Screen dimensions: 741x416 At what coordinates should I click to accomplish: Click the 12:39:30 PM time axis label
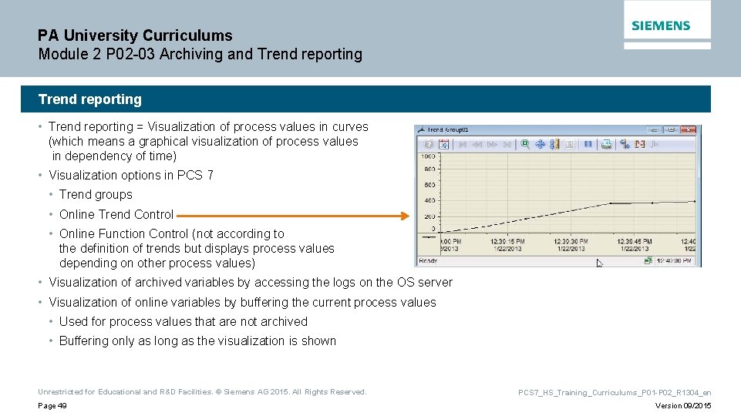pos(571,241)
